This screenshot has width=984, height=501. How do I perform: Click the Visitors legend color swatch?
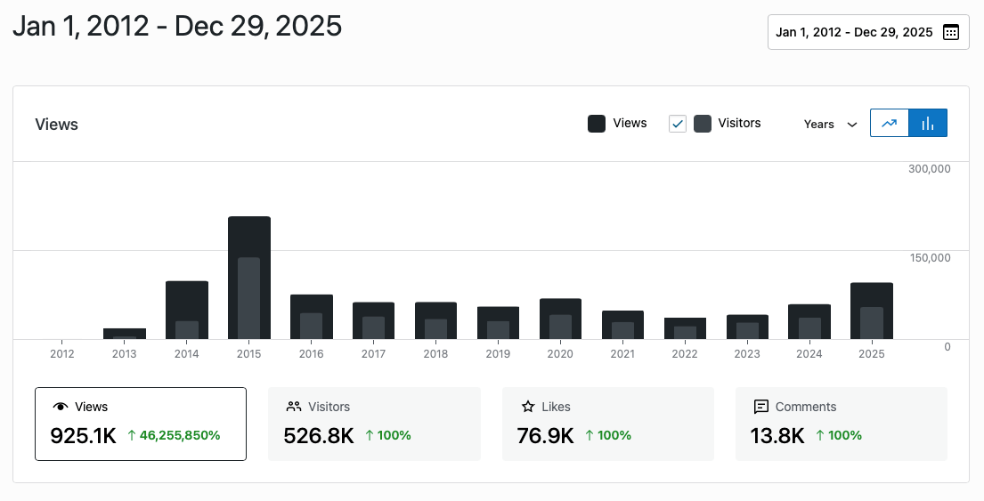pyautogui.click(x=703, y=124)
